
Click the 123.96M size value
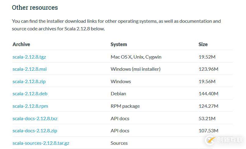tap(208, 69)
